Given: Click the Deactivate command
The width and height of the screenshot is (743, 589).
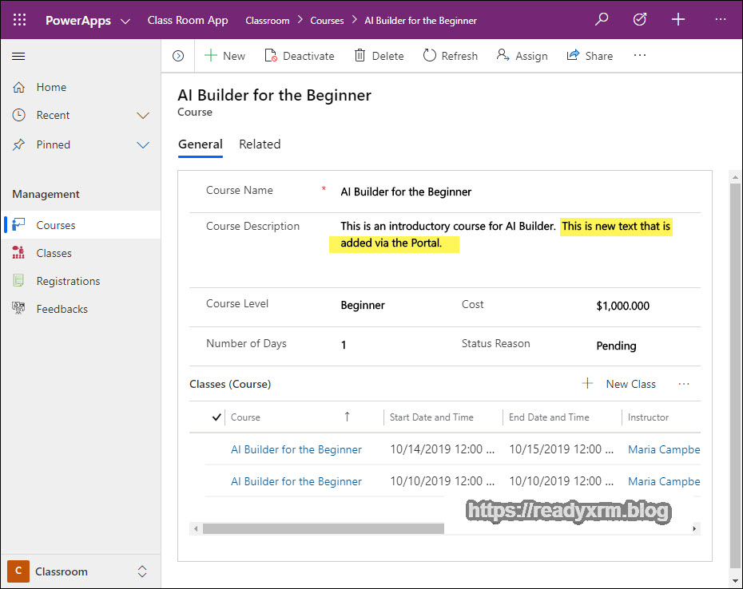Looking at the screenshot, I should 299,56.
